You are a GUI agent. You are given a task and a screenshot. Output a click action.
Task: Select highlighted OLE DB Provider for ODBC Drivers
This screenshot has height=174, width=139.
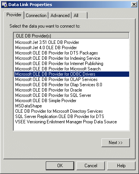pyautogui.click(x=72, y=74)
